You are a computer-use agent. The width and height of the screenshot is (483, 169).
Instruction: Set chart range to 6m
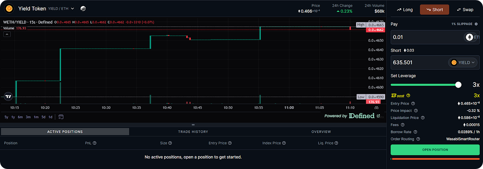click(20, 117)
